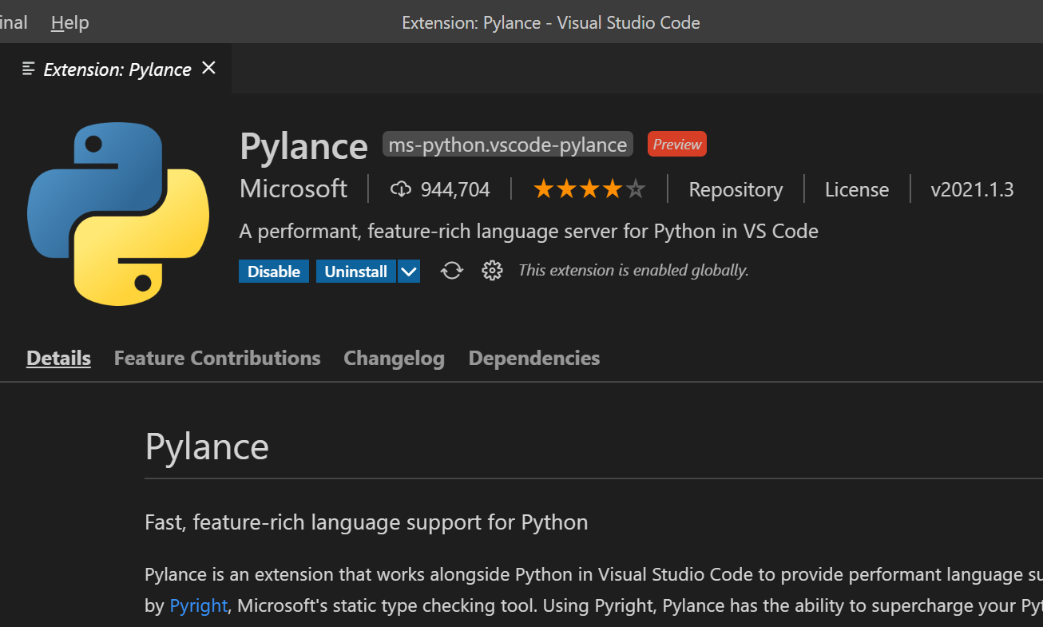
Task: Click the tab list icon beside Extension: Pylance
Action: point(29,69)
